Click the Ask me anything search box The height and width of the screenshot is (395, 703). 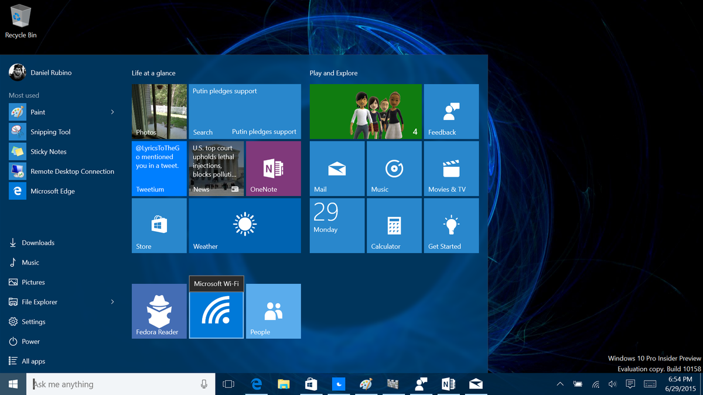(120, 384)
